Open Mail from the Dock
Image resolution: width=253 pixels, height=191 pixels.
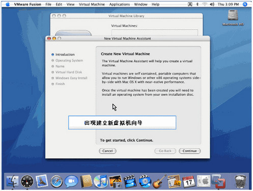click(42, 181)
